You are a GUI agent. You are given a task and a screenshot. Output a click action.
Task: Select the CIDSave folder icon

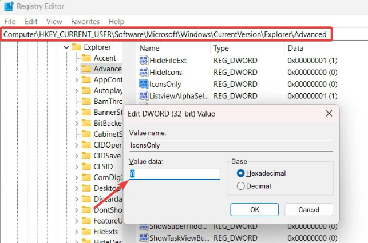point(86,156)
